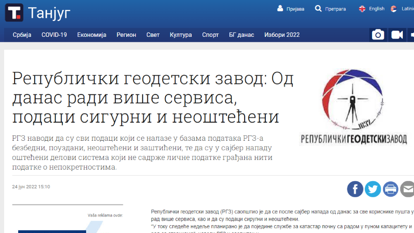Open the Претрага search link
The image size is (414, 233).
tap(335, 9)
